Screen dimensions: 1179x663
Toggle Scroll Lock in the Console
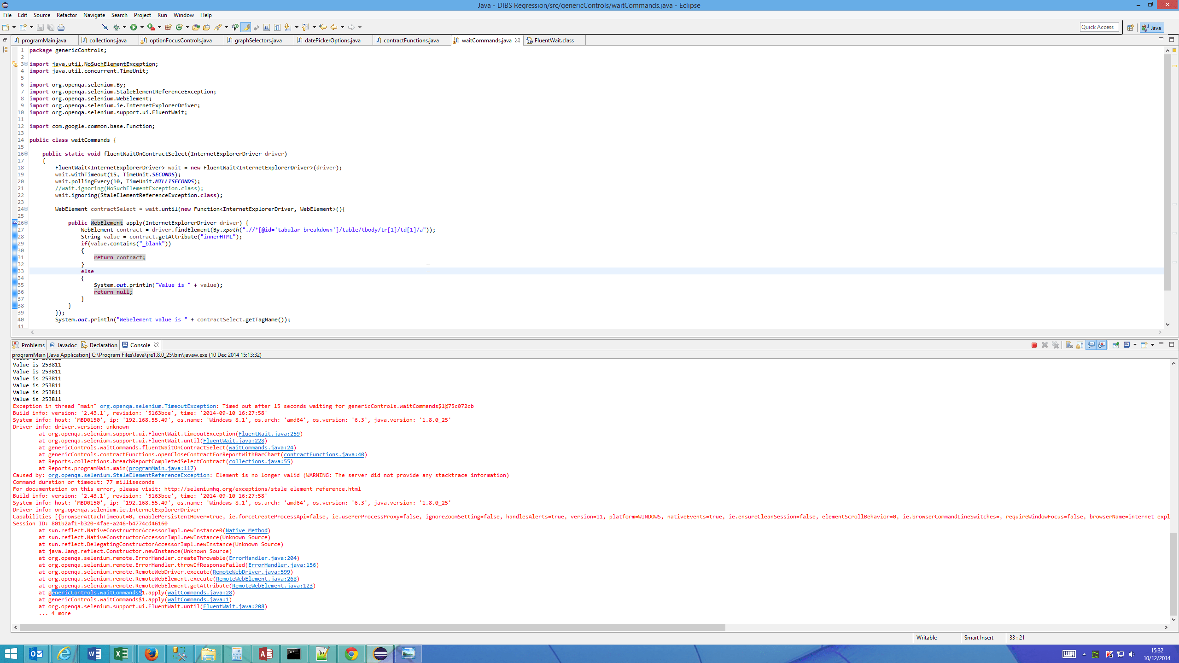[x=1080, y=345]
